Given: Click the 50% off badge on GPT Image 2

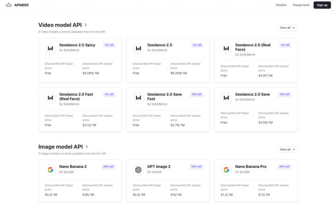Looking at the screenshot, I should point(196,166).
